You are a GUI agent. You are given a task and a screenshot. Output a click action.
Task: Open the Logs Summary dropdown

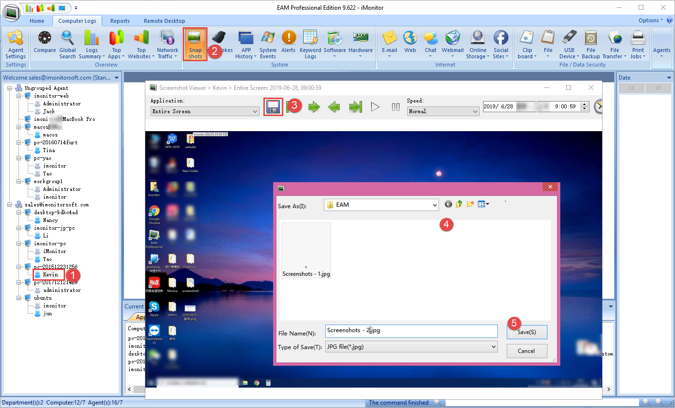pyautogui.click(x=91, y=53)
